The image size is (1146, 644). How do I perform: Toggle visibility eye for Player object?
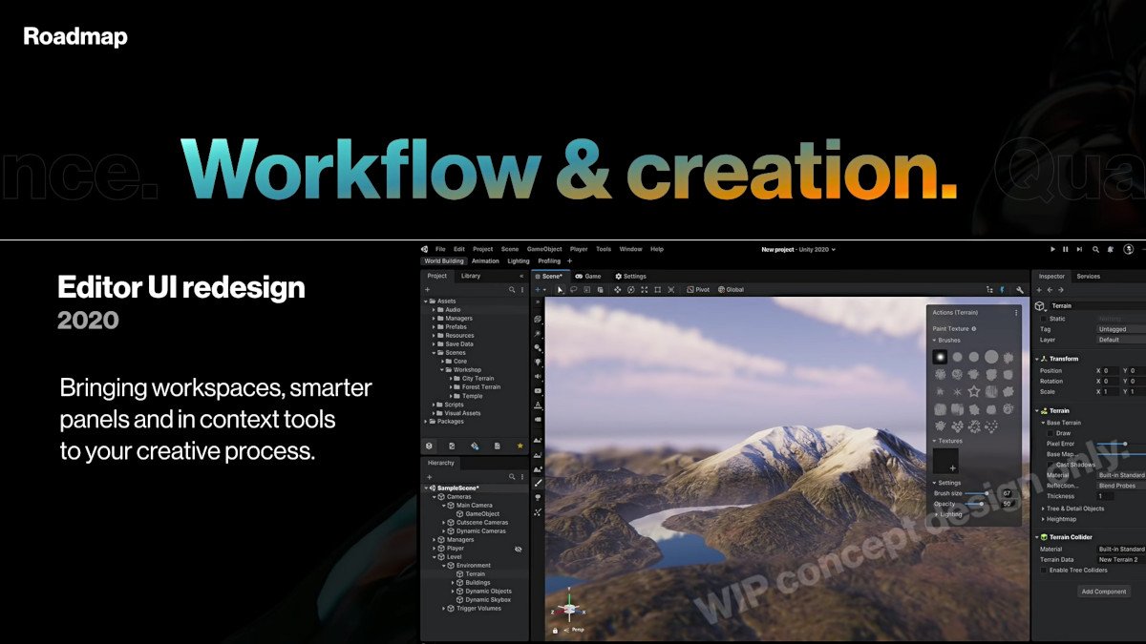(x=519, y=549)
